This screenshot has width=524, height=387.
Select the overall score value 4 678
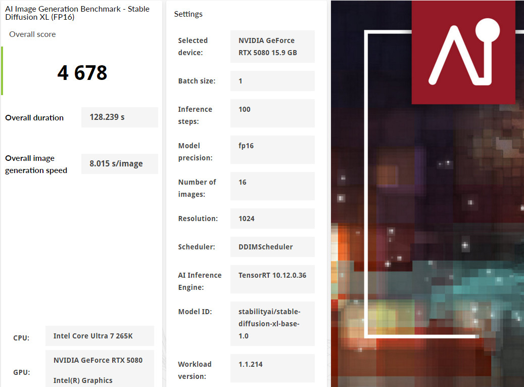tap(82, 72)
